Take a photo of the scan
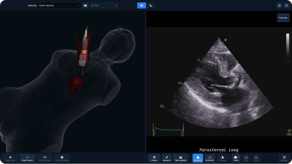Image resolution: width=292 pixels, height=164 pixels. (x=181, y=158)
